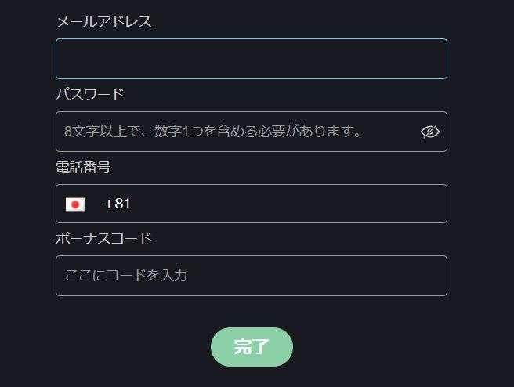Click the 8文字以上で password hint placeholder

(213, 132)
